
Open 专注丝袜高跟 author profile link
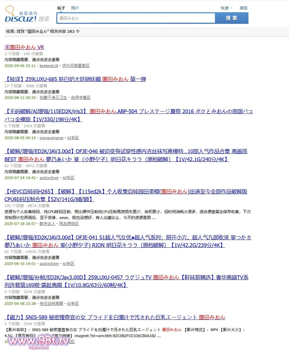(x=51, y=303)
